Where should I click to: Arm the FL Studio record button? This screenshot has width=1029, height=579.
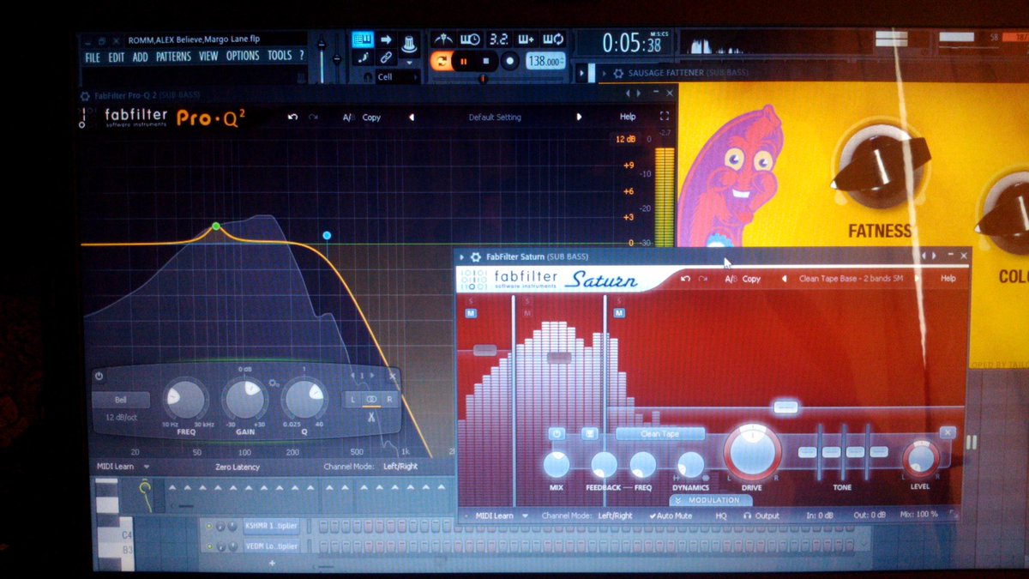click(x=509, y=61)
